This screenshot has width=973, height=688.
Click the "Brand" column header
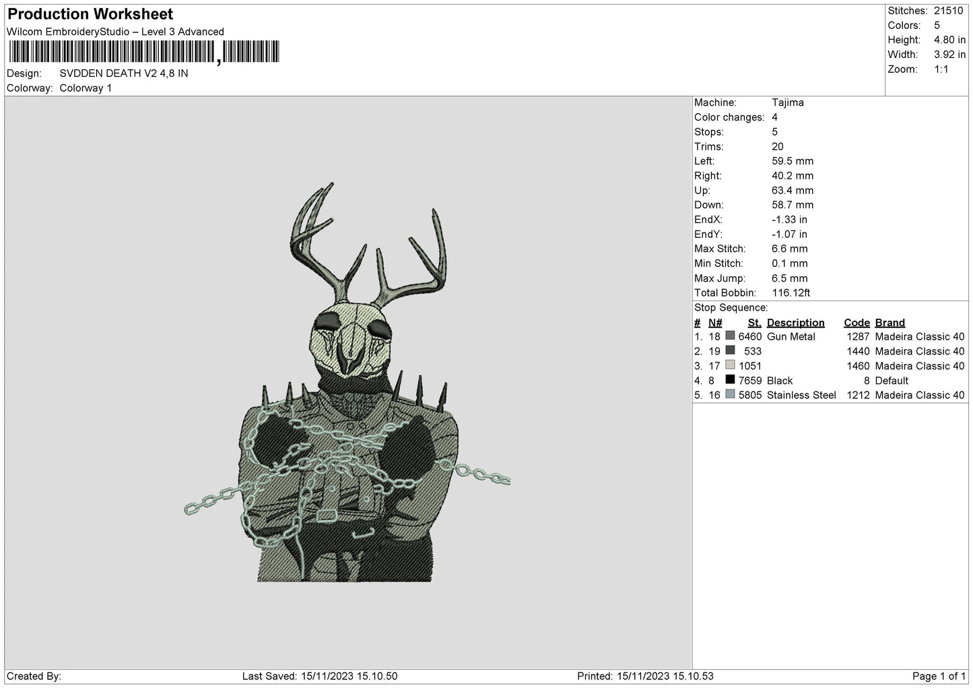[890, 323]
